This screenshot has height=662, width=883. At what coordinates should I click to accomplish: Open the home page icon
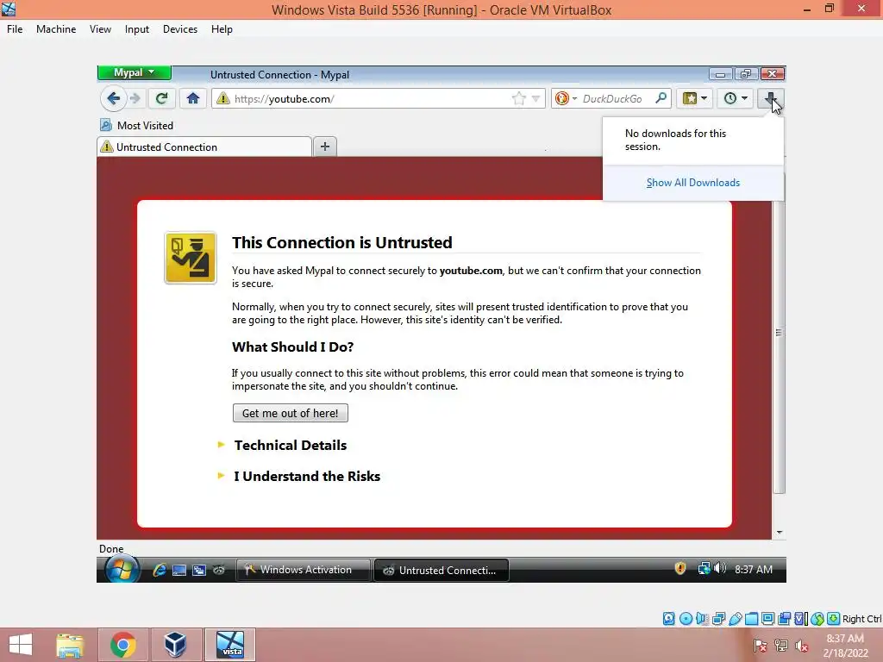(x=193, y=98)
